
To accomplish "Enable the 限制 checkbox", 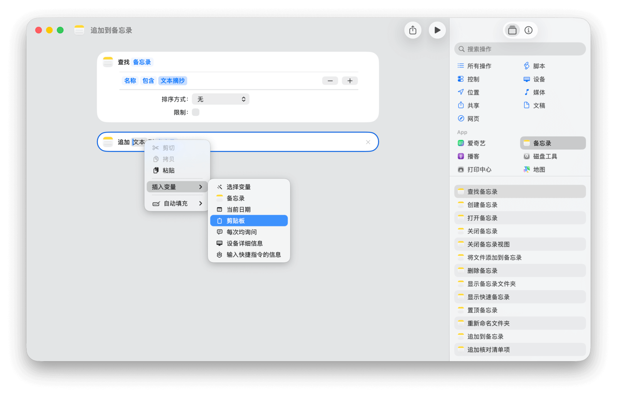I will coord(196,112).
